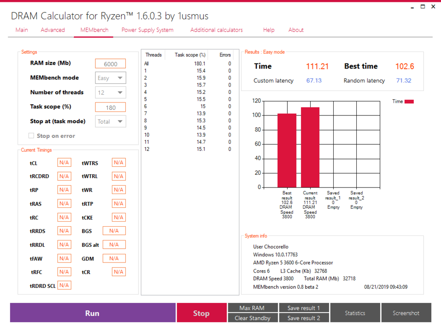
Task: Toggle the Stop on error checkbox
Action: [x=31, y=136]
